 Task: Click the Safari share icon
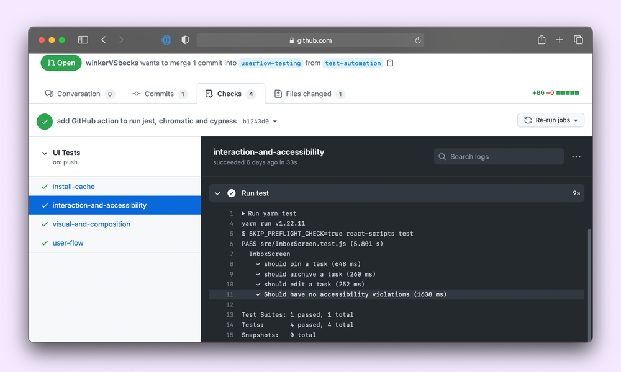tap(542, 40)
